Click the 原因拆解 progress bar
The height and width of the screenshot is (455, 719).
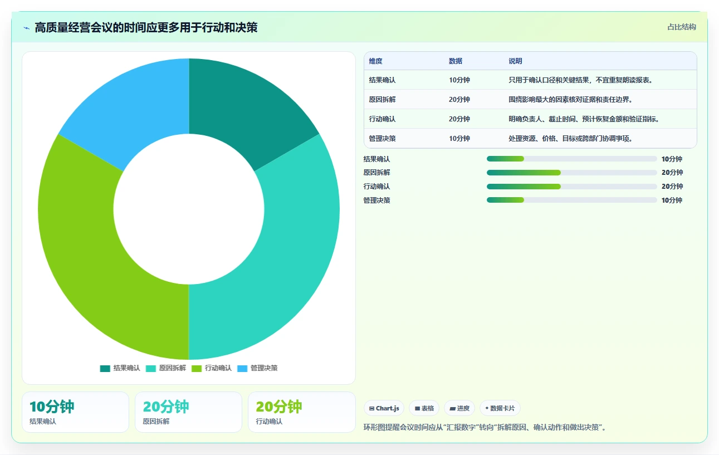click(x=572, y=173)
